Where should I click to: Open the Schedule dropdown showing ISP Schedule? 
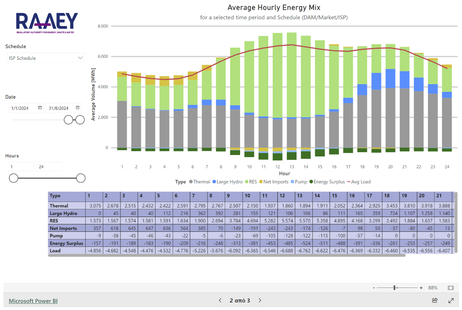(46, 58)
